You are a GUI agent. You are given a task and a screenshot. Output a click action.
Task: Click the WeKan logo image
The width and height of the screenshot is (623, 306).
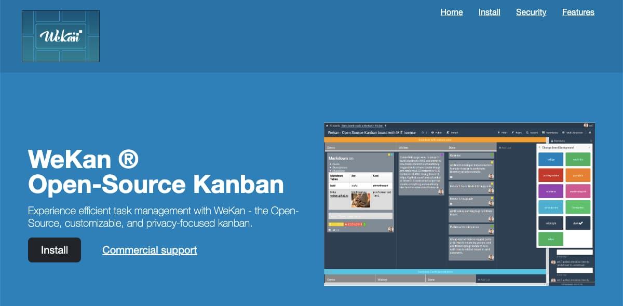(x=61, y=36)
